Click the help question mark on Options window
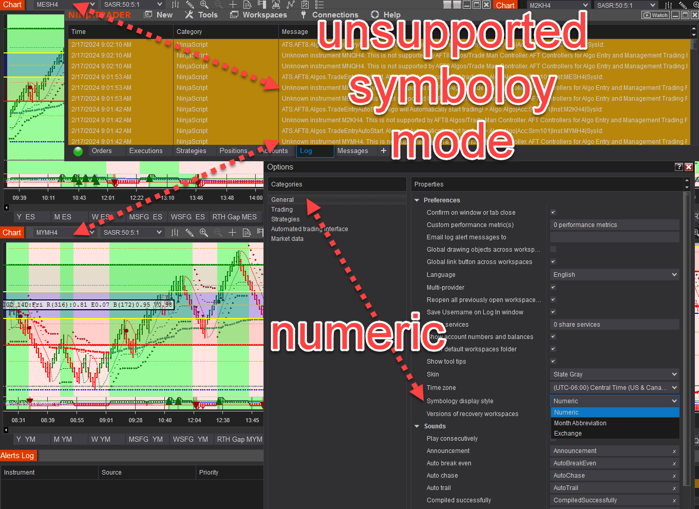Screen dimensions: 699x509 678,166
